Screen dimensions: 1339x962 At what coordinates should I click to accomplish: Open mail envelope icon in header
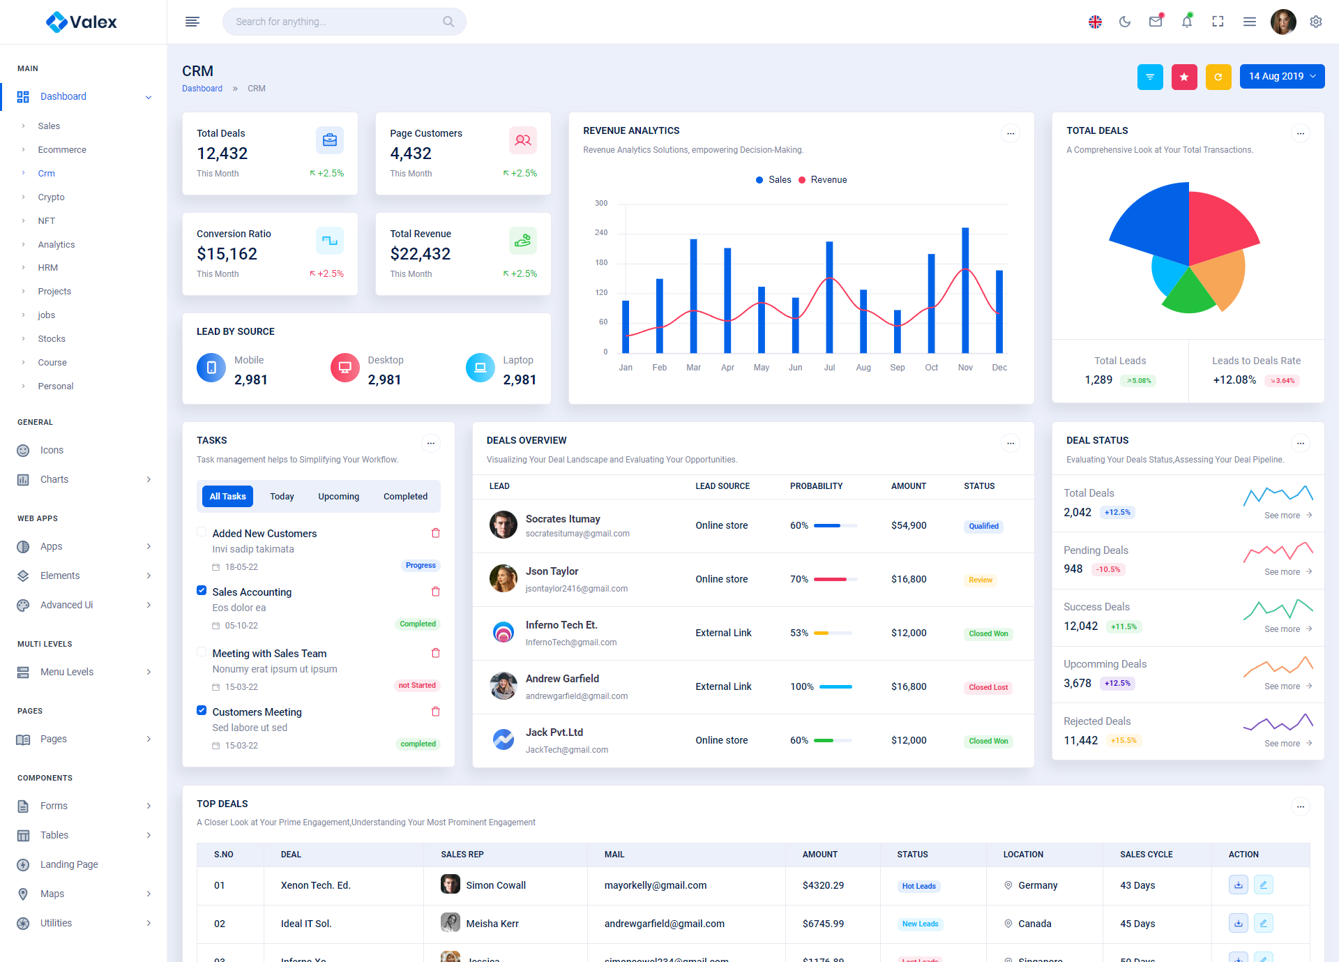pos(1156,22)
